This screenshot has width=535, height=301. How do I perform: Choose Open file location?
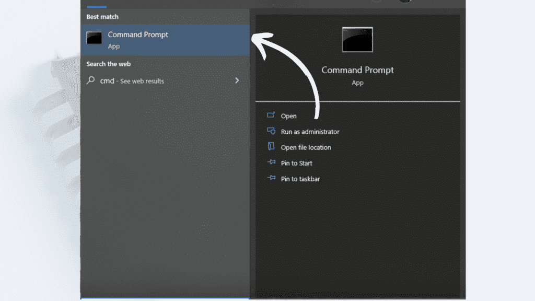click(x=306, y=147)
